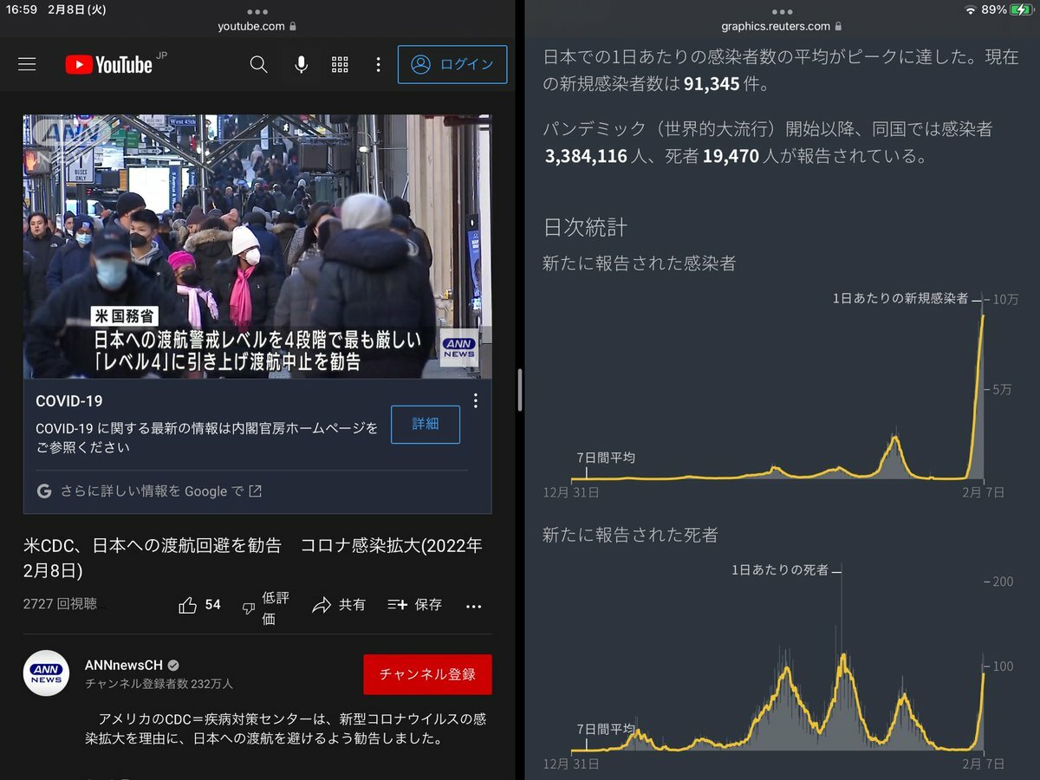Screen dimensions: 1040x780
Task: Open the ANNnewsCH channel avatar
Action: 46,673
